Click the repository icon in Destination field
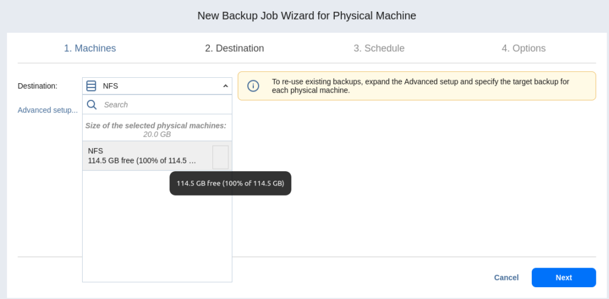The image size is (609, 299). [x=91, y=86]
